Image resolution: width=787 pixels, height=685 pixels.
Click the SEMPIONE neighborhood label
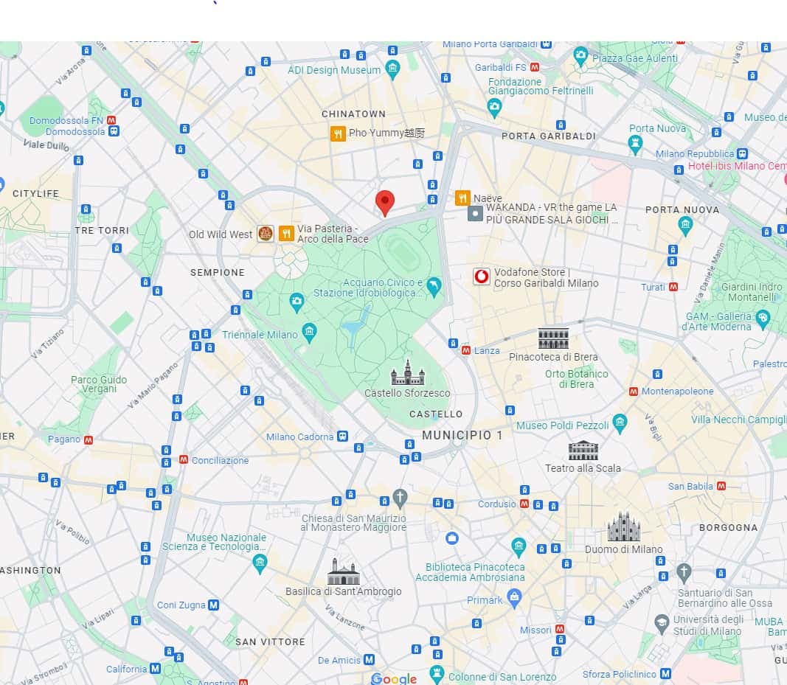click(218, 273)
